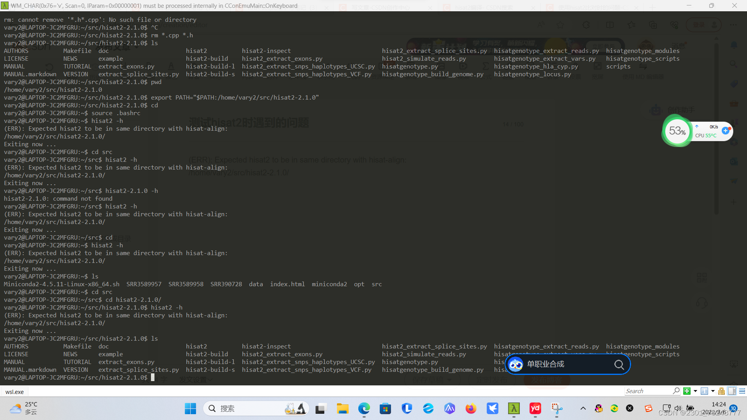
Task: Select the wsl.exe tab in ConEmu
Action: 14,391
